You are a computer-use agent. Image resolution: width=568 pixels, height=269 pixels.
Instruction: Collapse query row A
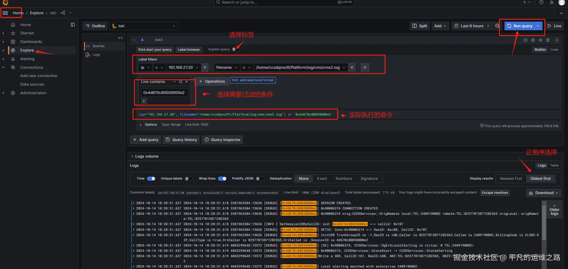coord(134,40)
